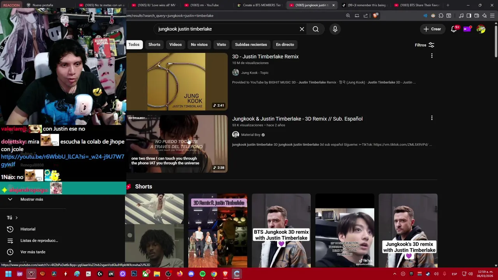Select the Subidas recientes filter chip

coord(251,45)
